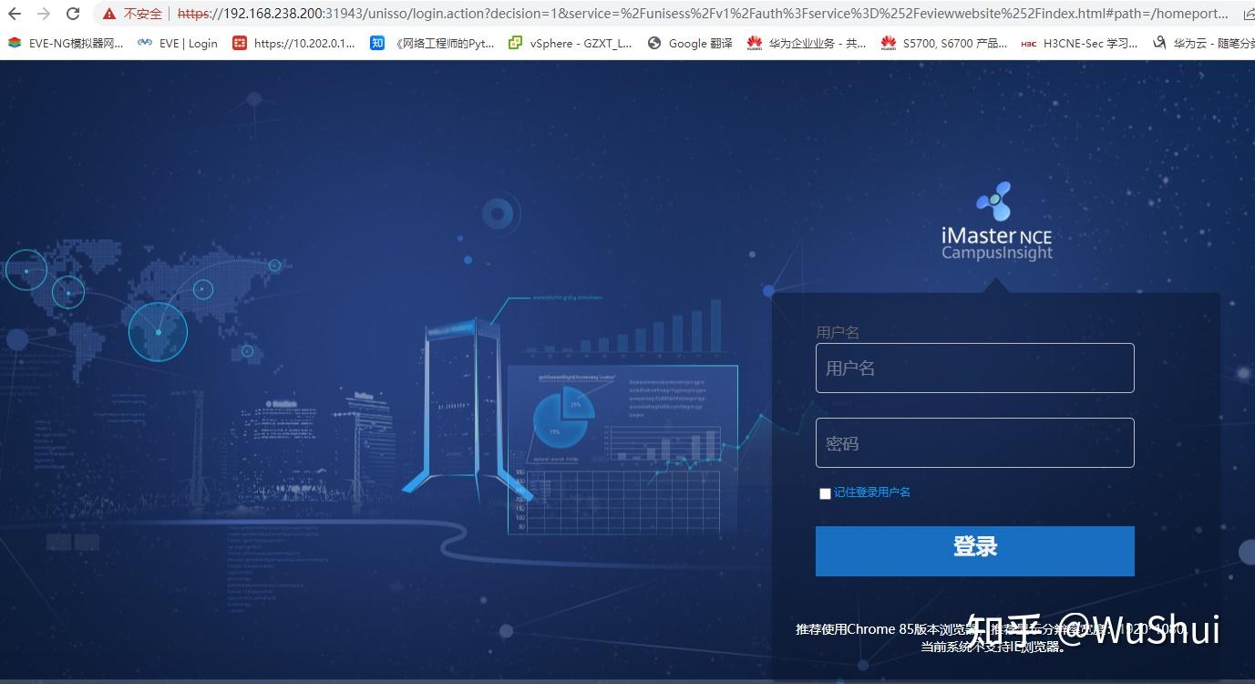Click the forward navigation arrow
The image size is (1255, 684).
[x=43, y=14]
